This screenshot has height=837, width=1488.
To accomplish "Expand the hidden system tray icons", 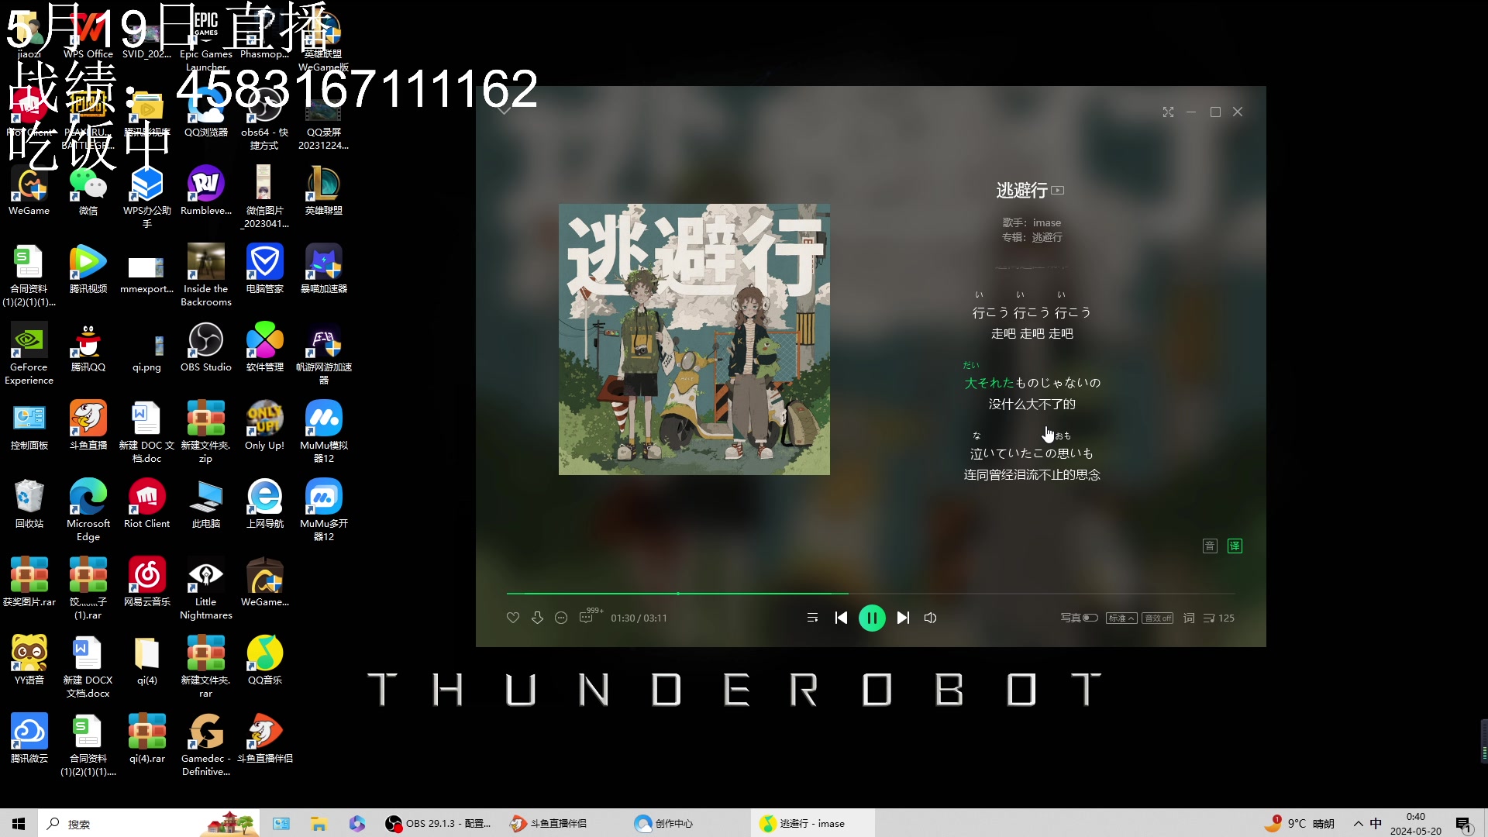I will (1358, 823).
